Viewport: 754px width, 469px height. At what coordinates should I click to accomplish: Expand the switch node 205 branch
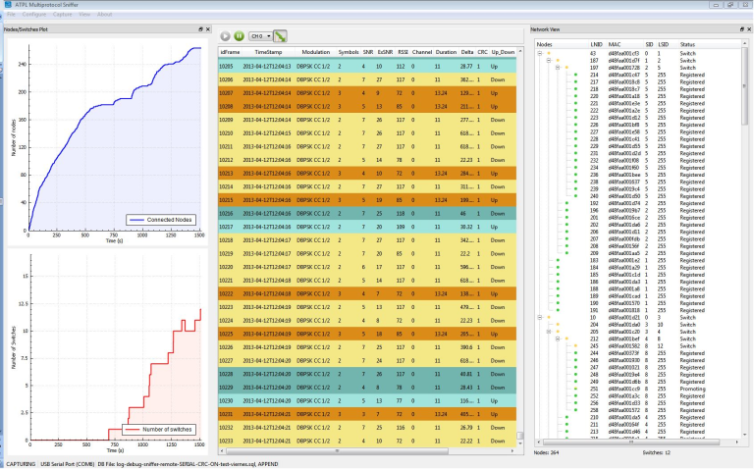547,331
